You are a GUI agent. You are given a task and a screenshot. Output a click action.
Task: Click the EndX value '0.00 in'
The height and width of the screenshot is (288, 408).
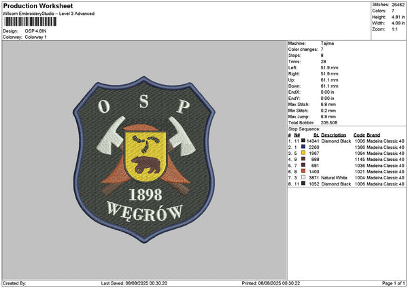pyautogui.click(x=328, y=92)
